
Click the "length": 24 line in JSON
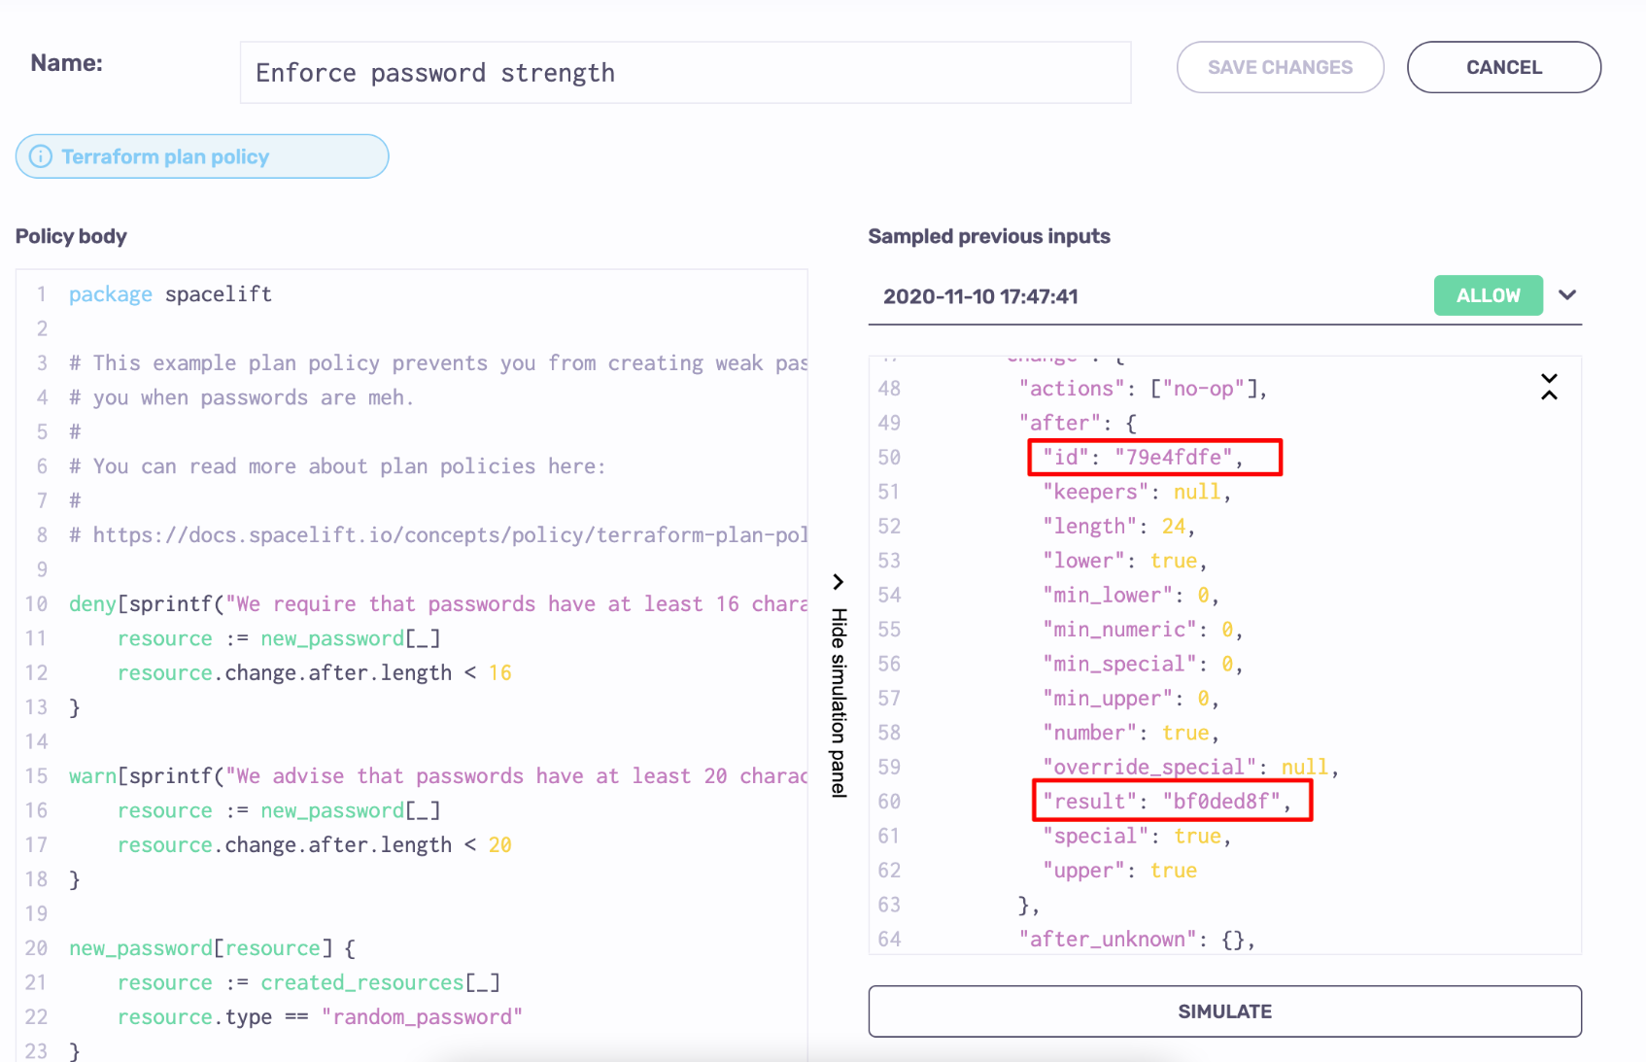pos(1118,527)
